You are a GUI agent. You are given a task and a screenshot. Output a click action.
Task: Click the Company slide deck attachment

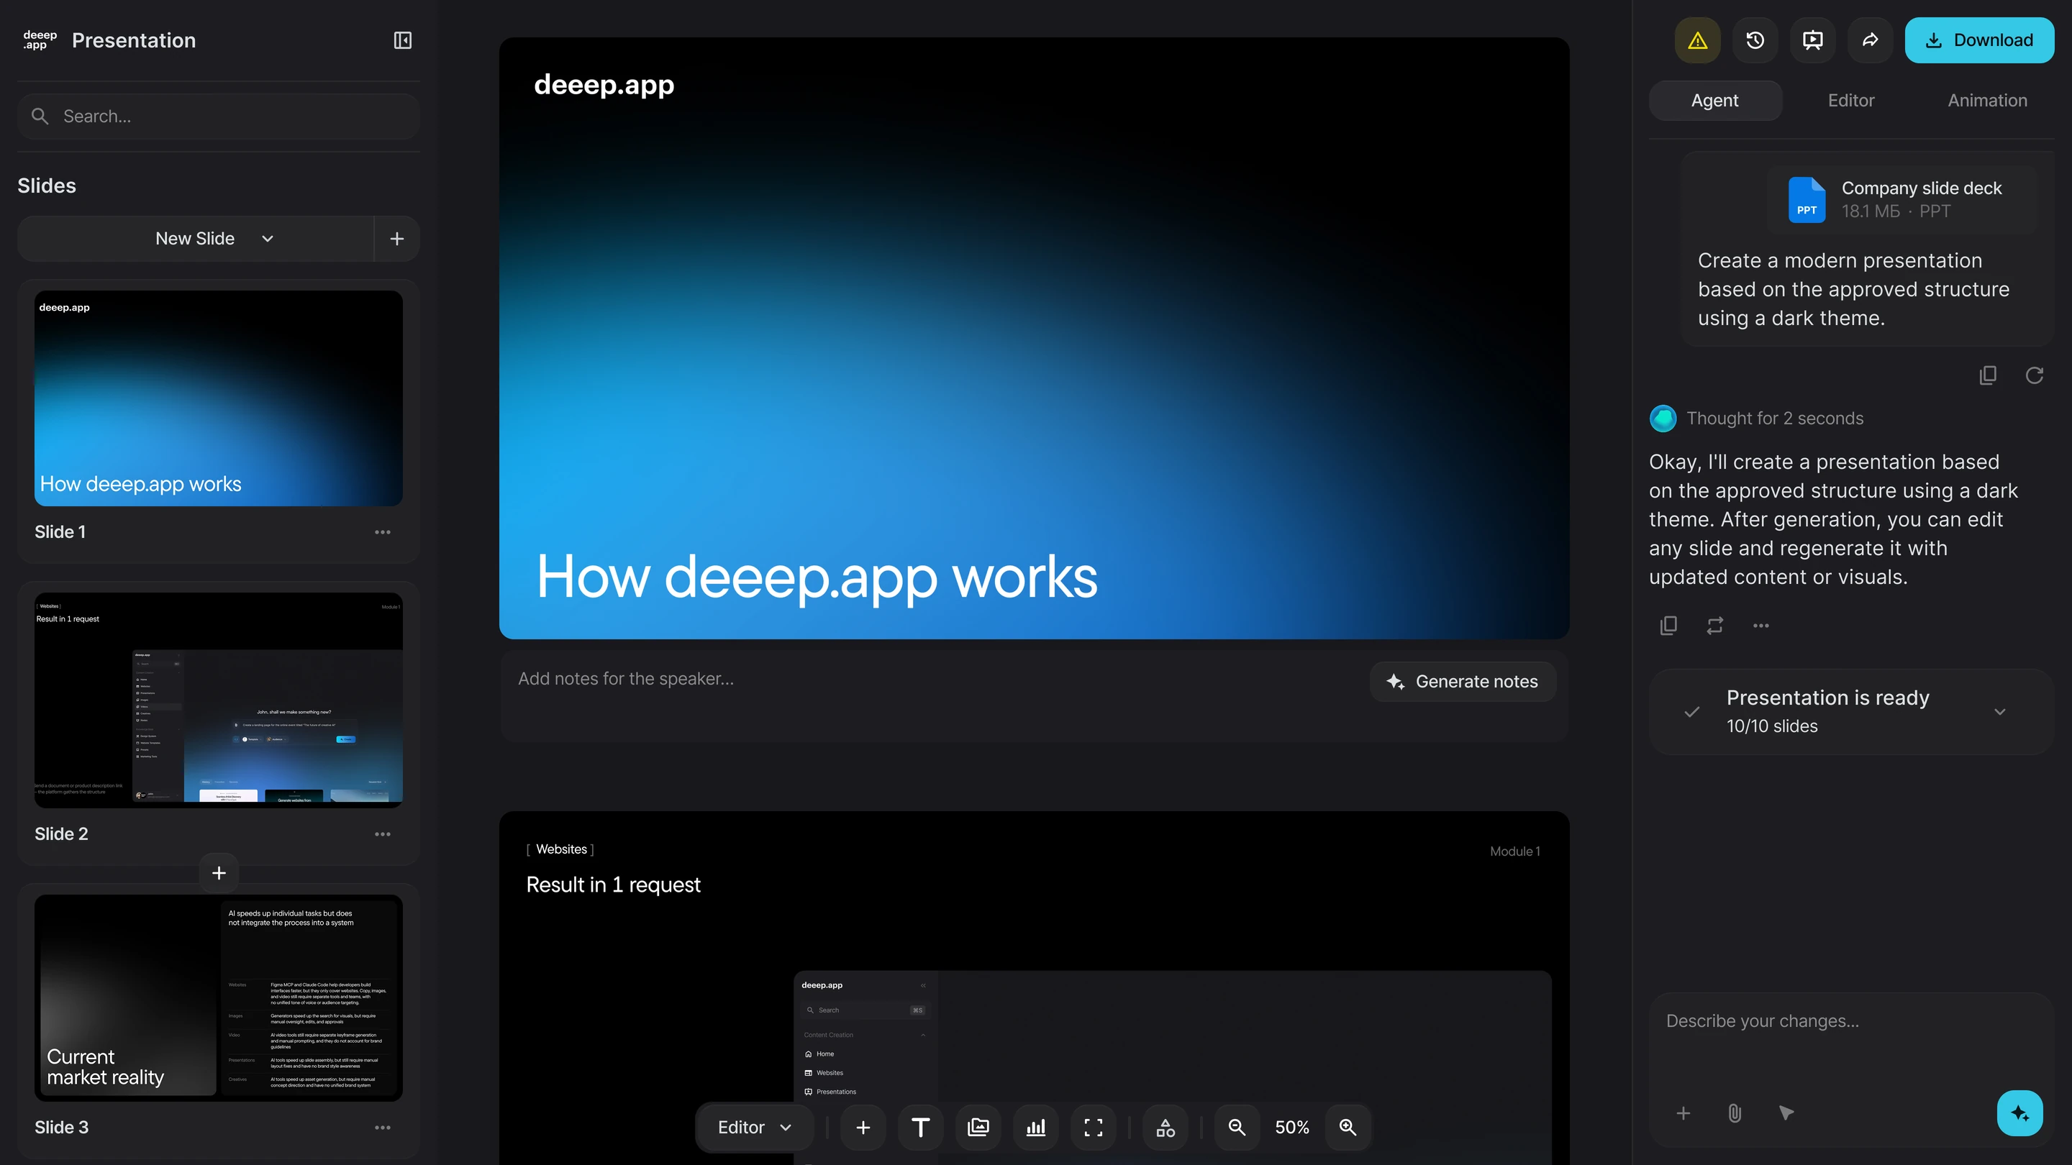pyautogui.click(x=1901, y=199)
